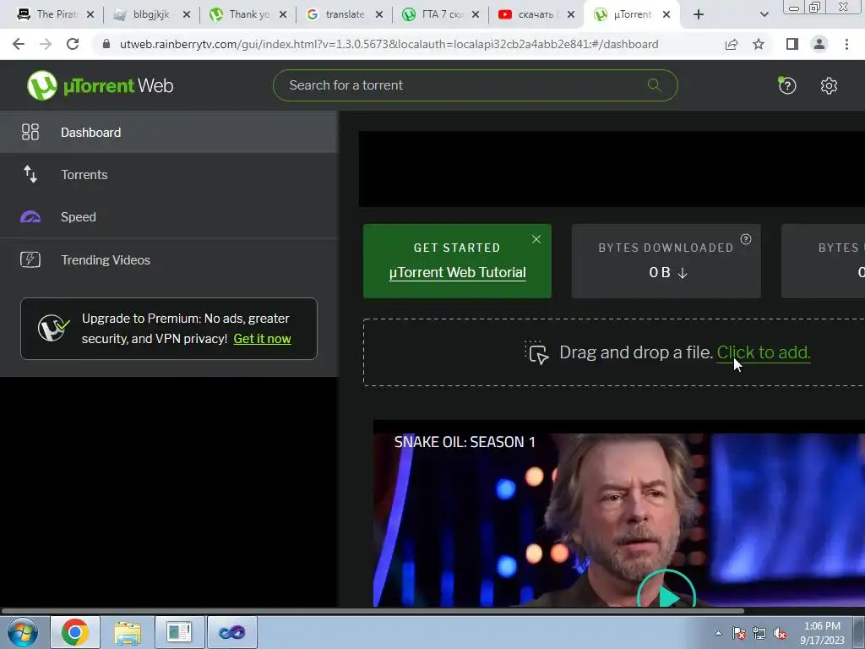
Task: Bookmark this page with the star
Action: click(759, 44)
